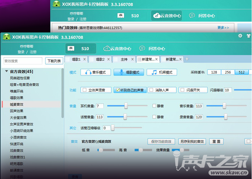Select 女声变男声音效 effect
The width and height of the screenshot is (252, 179).
tap(22, 124)
